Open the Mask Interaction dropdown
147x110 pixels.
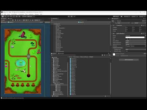(x=136, y=42)
